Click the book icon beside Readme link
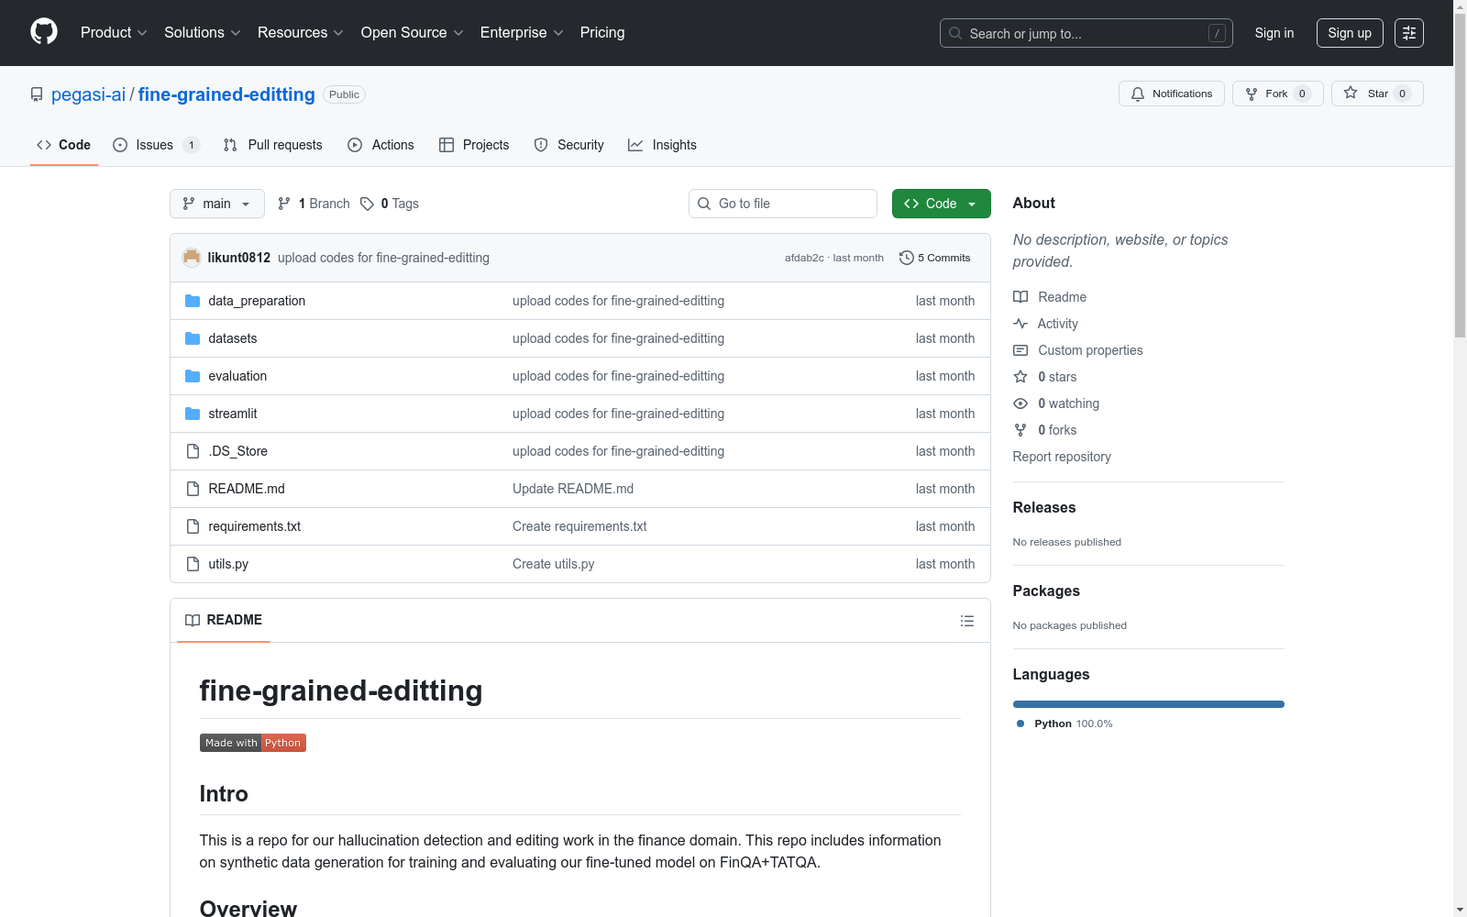 coord(1020,297)
